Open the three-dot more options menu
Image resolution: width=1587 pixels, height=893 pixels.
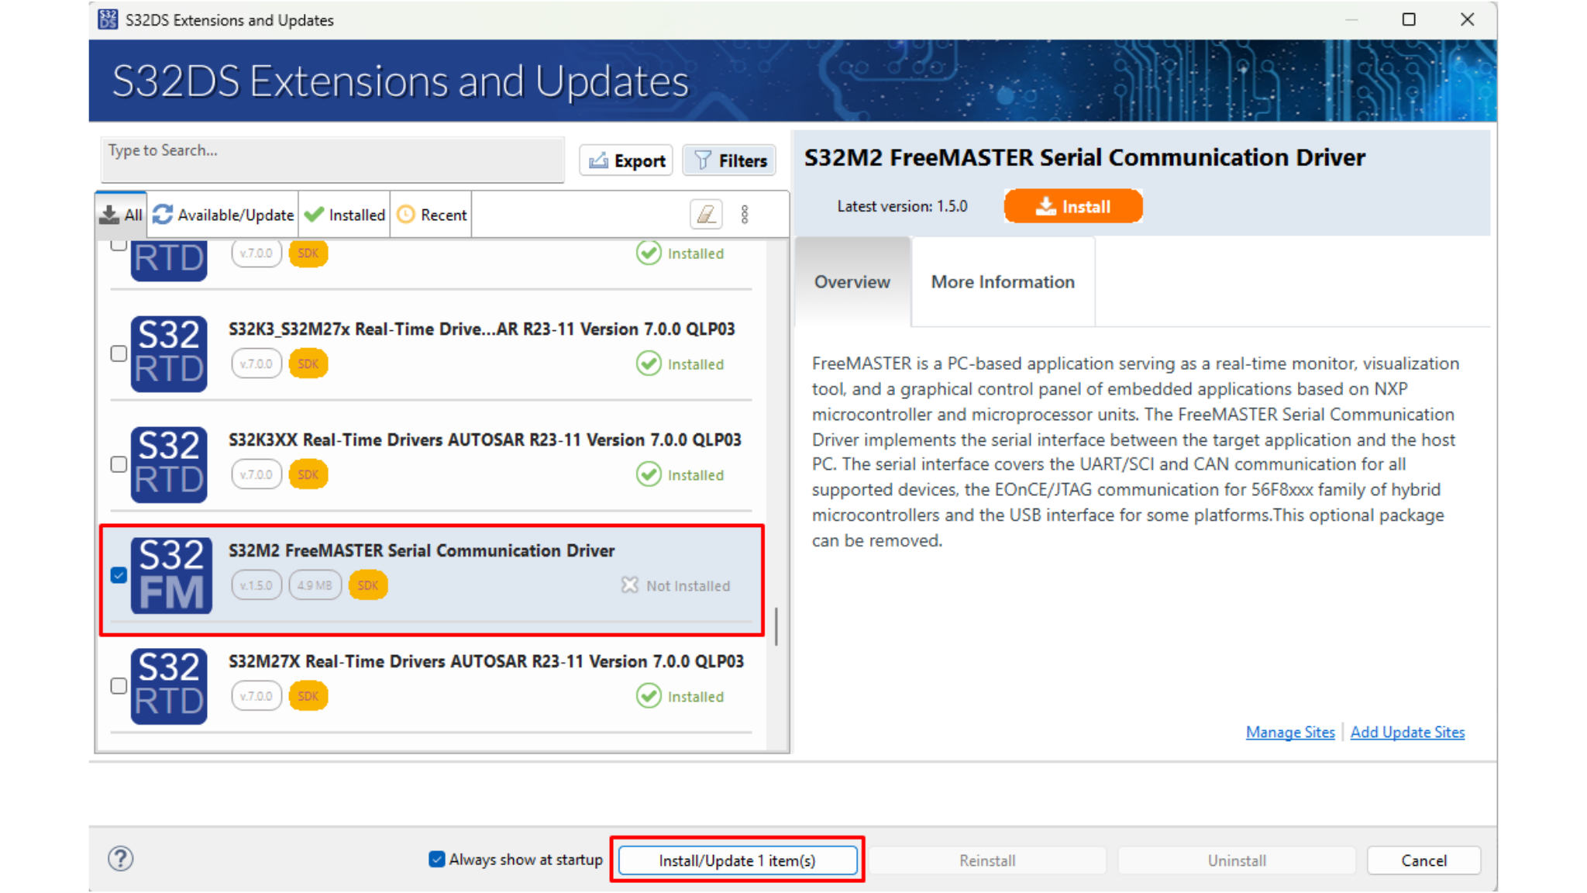pos(745,215)
